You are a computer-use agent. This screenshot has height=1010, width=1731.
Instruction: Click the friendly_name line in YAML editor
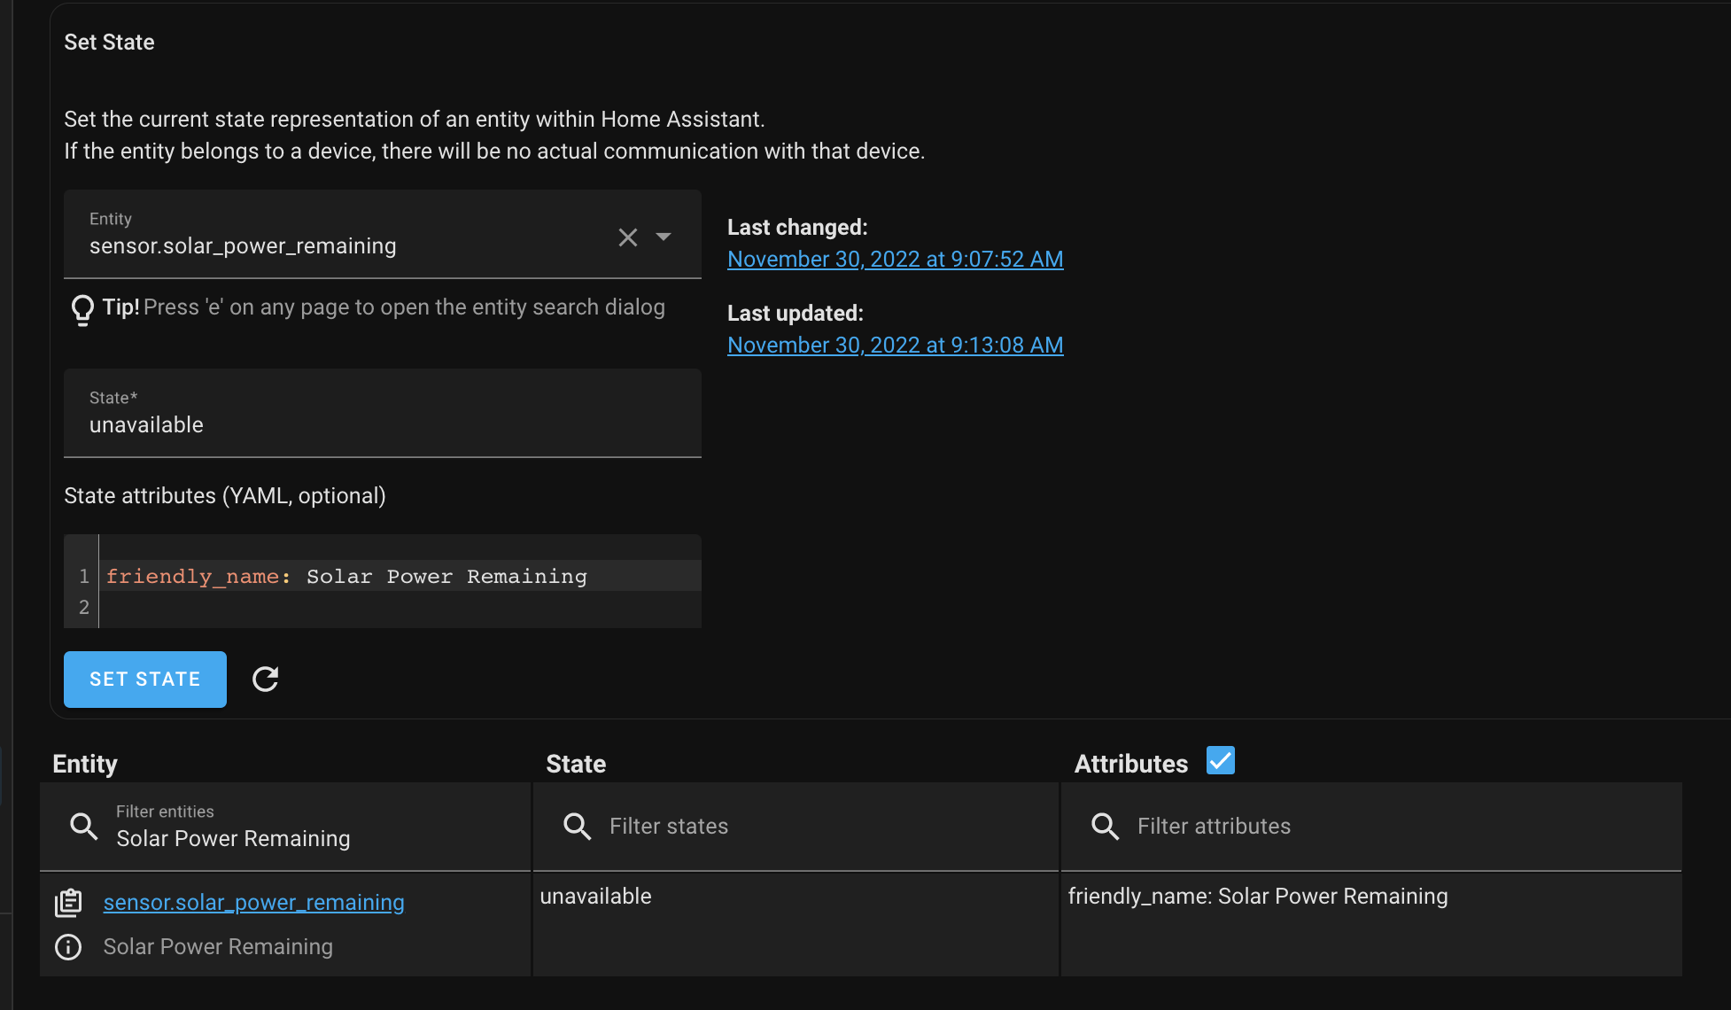tap(346, 576)
